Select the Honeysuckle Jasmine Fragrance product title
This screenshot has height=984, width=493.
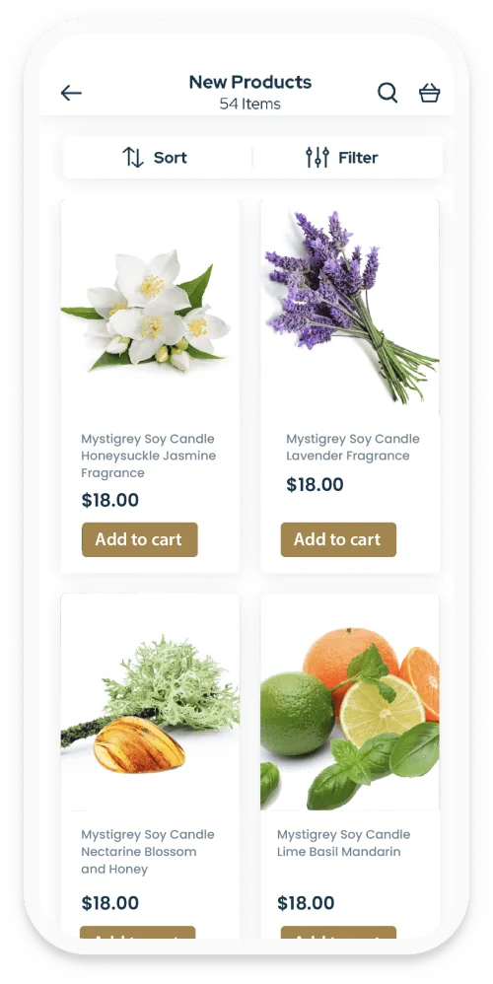pyautogui.click(x=148, y=456)
